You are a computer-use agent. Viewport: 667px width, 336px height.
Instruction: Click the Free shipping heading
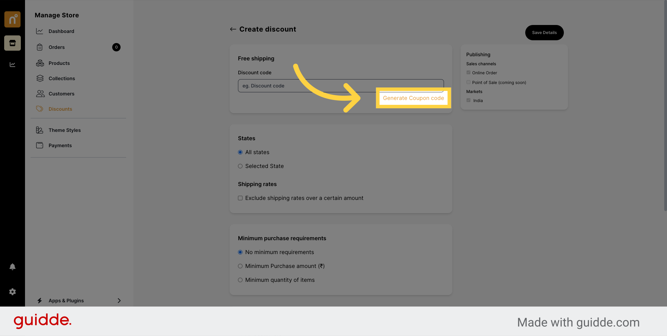click(256, 59)
